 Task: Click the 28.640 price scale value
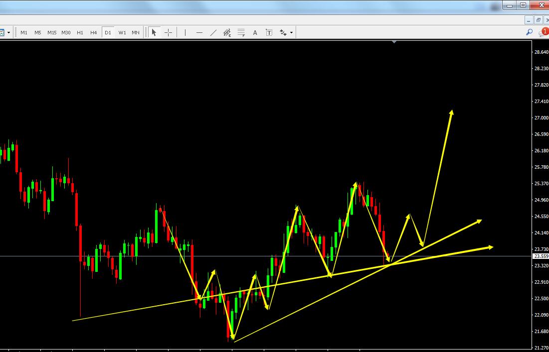(542, 52)
